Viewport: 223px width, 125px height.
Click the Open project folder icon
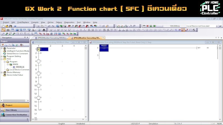click(x=7, y=26)
